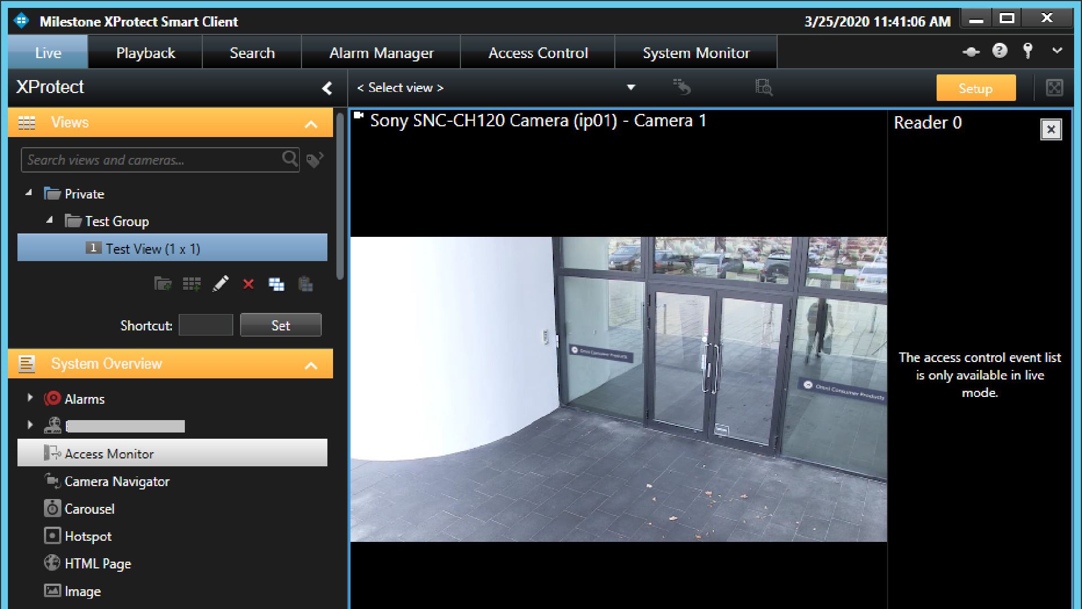Click the red delete X icon
Viewport: 1082px width, 609px height.
[248, 284]
